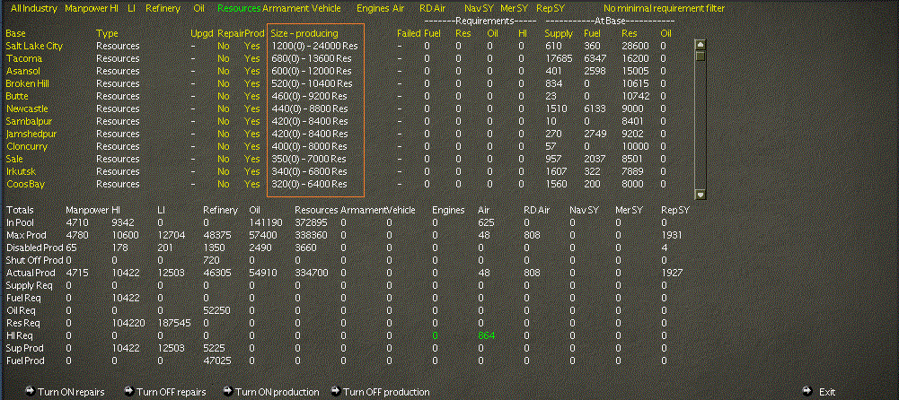
Task: Open the Butte base
Action: (x=17, y=96)
